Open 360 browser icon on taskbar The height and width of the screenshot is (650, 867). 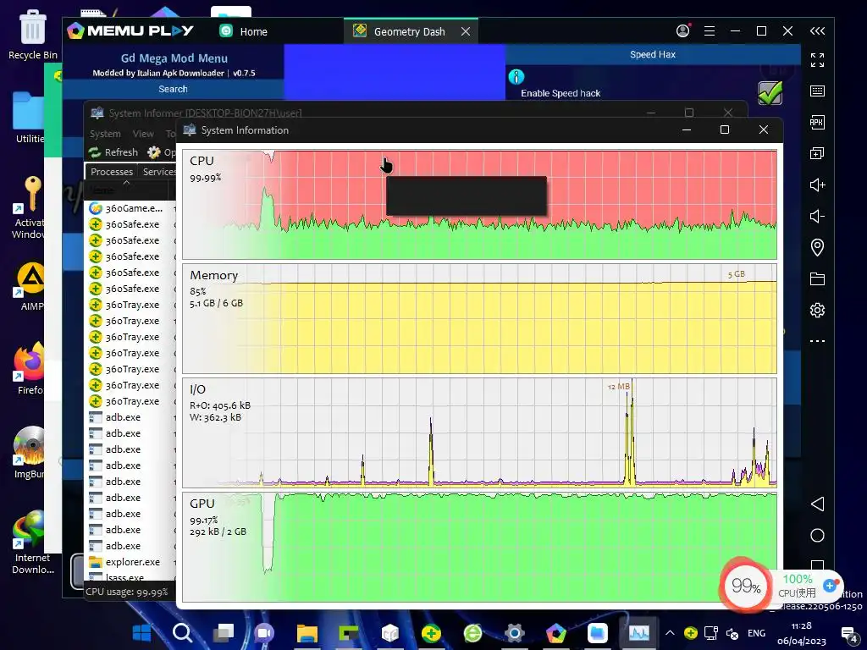(472, 633)
